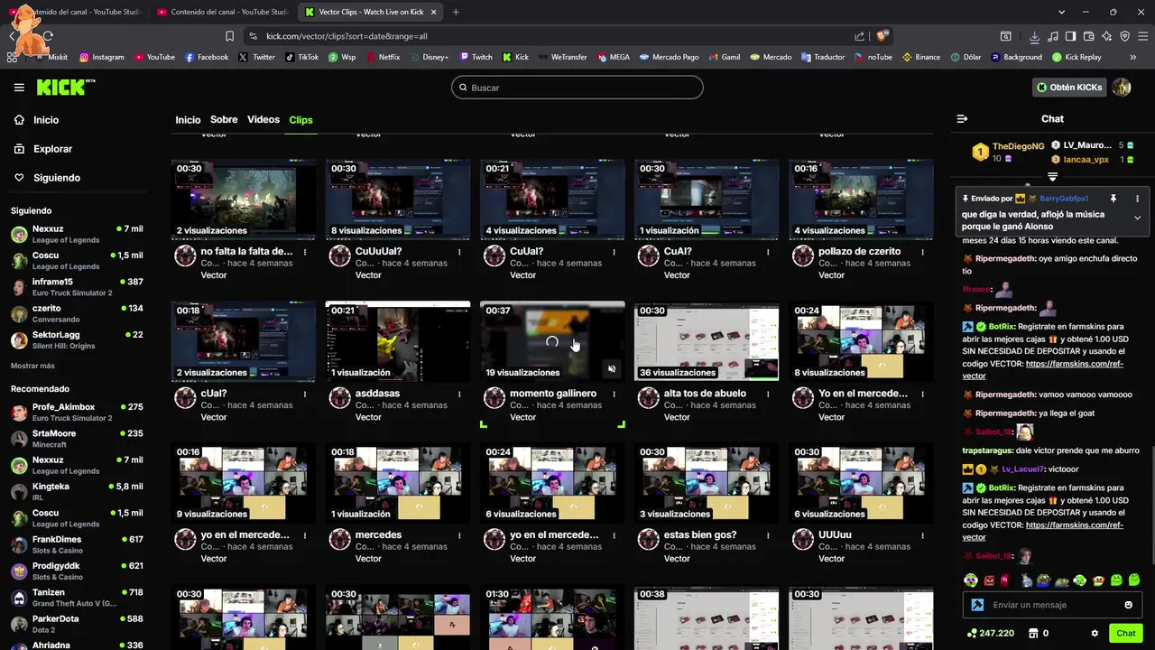Screen dimensions: 1155x650
Task: Select the Clips channel tab
Action: pyautogui.click(x=300, y=120)
